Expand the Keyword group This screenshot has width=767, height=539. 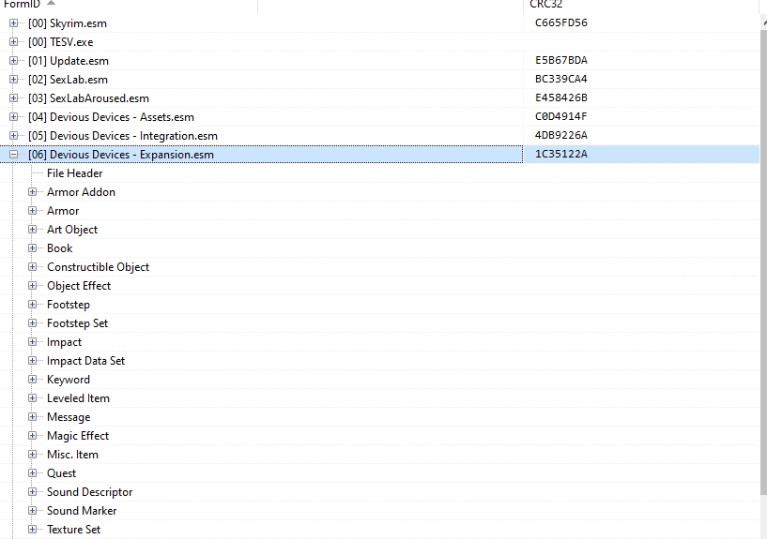tap(32, 380)
